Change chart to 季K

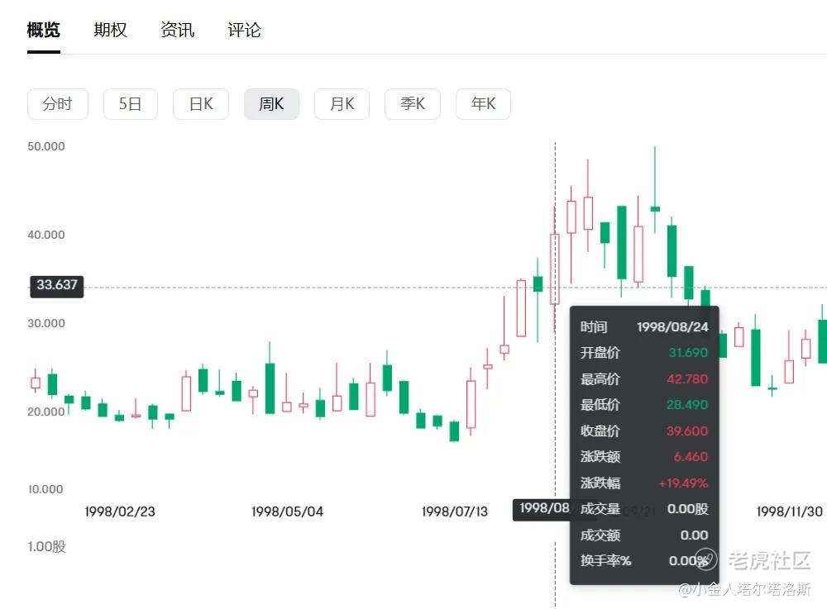(x=413, y=104)
